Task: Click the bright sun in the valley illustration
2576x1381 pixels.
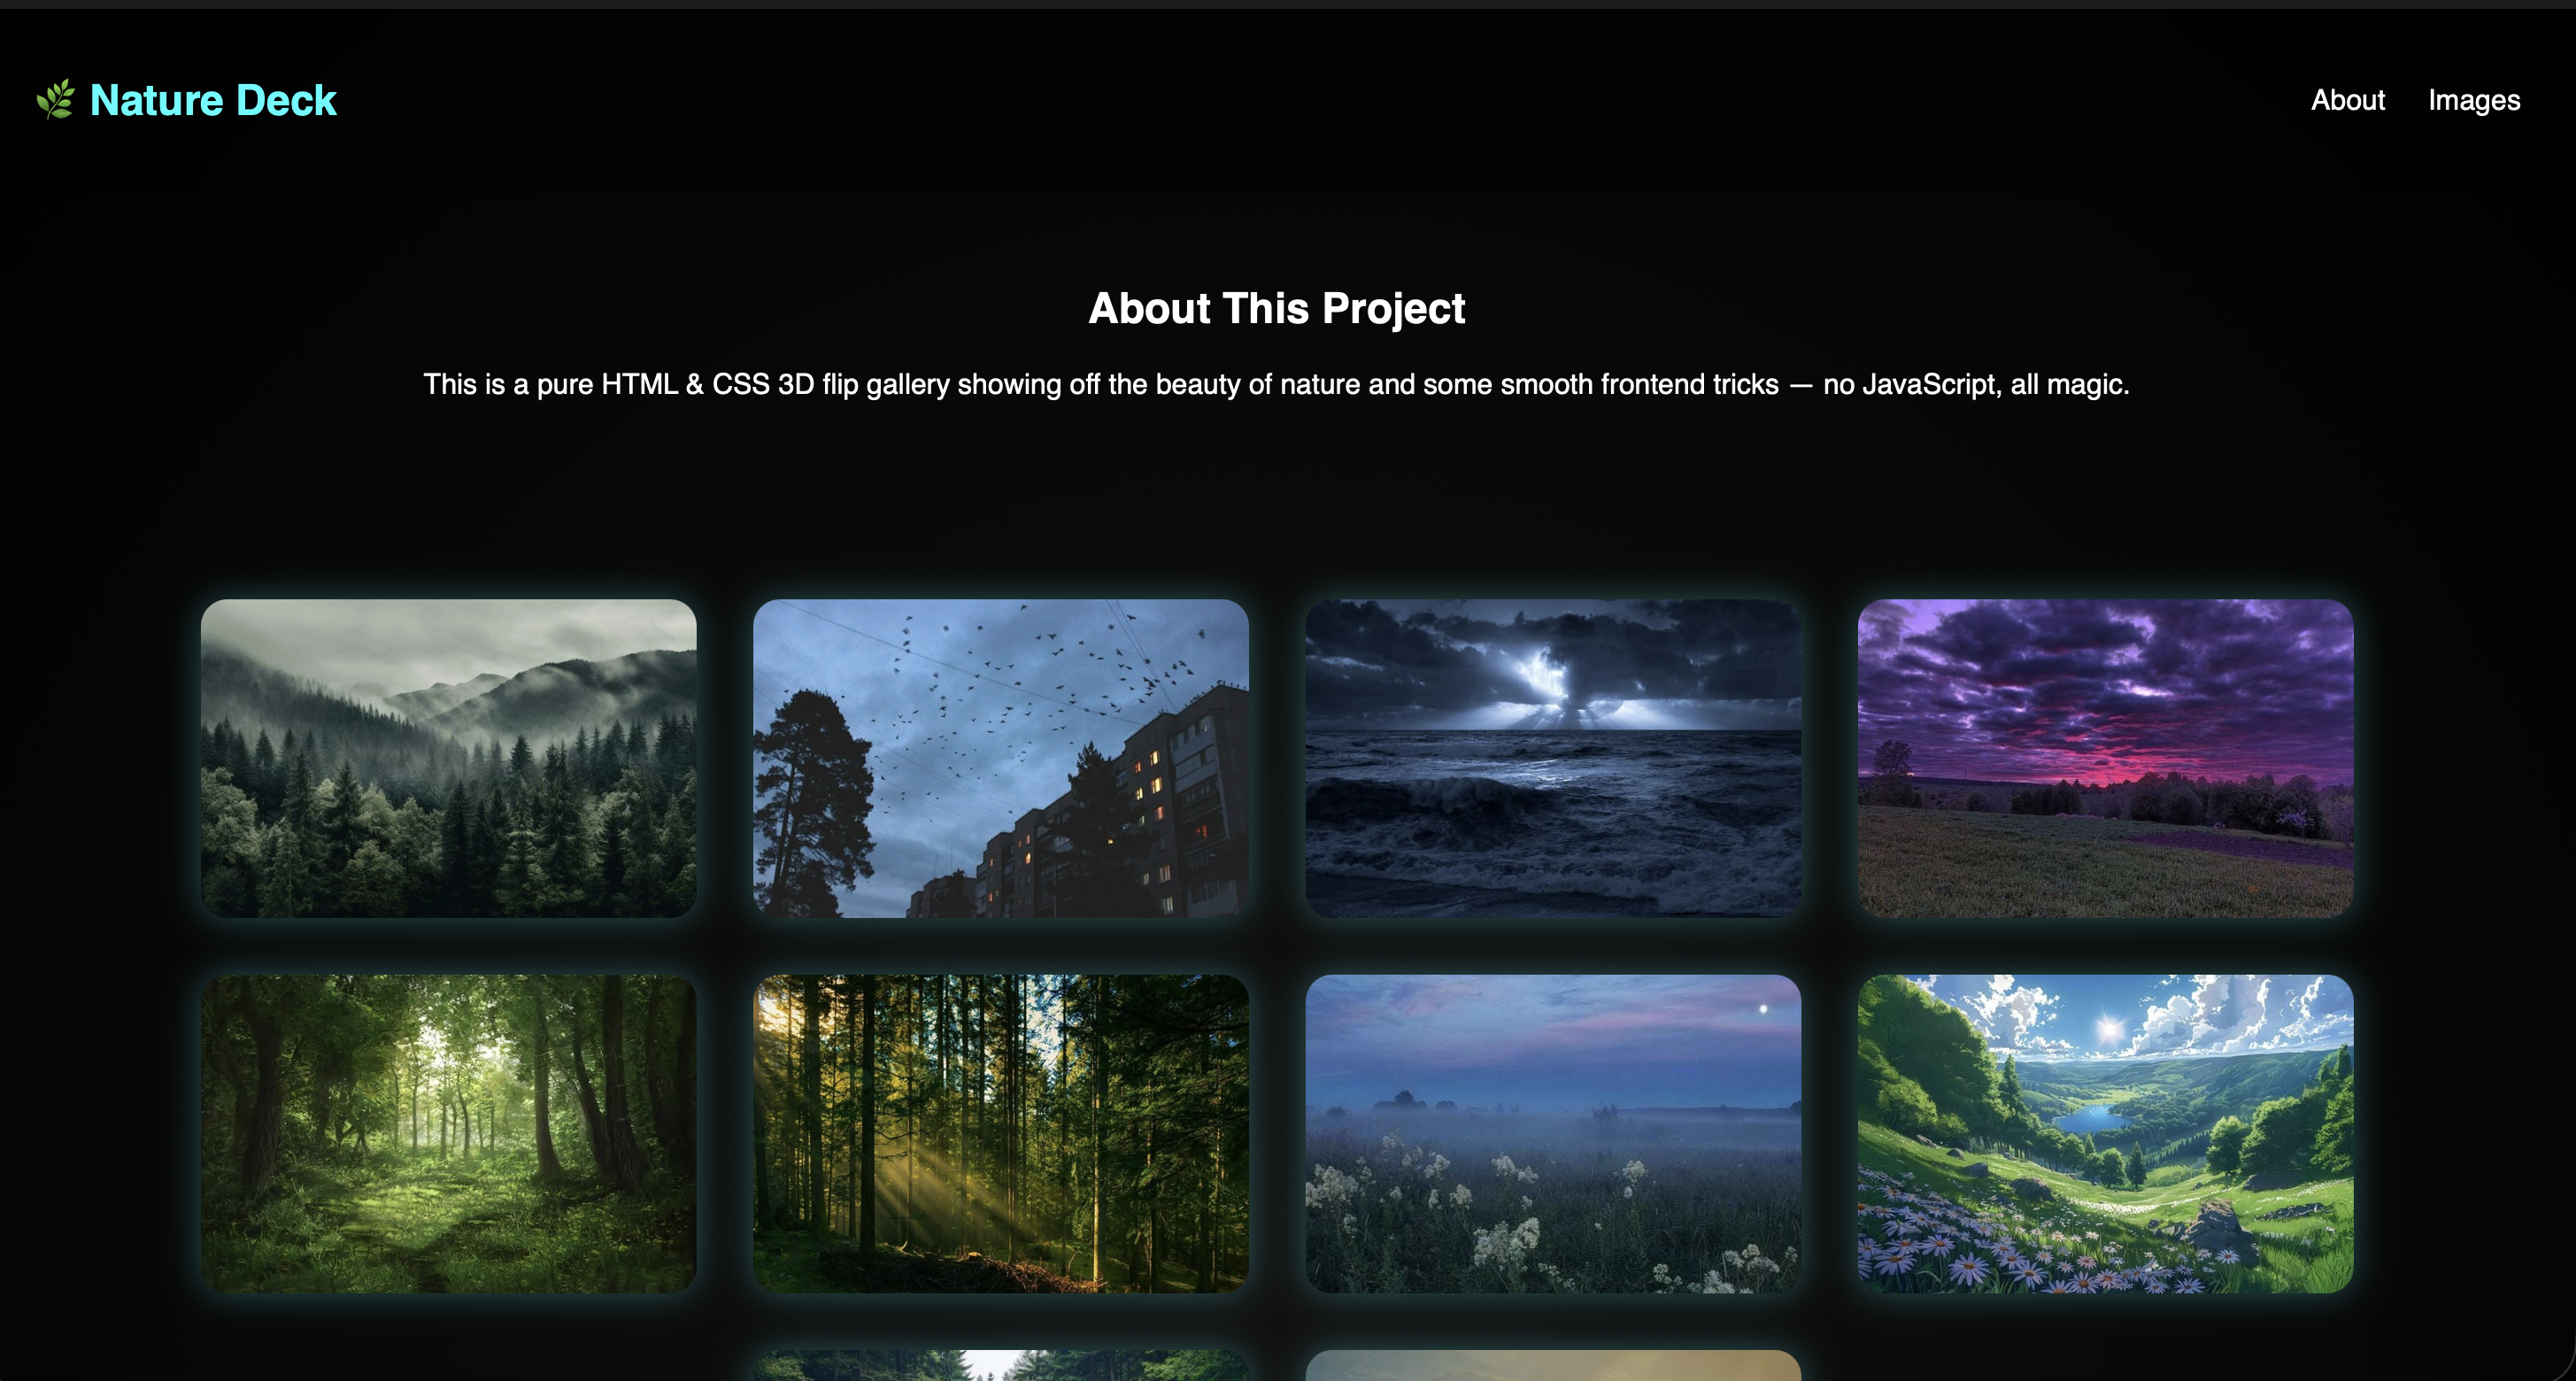Action: click(2110, 1029)
